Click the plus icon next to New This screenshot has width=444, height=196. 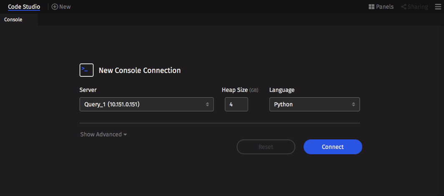click(x=55, y=7)
